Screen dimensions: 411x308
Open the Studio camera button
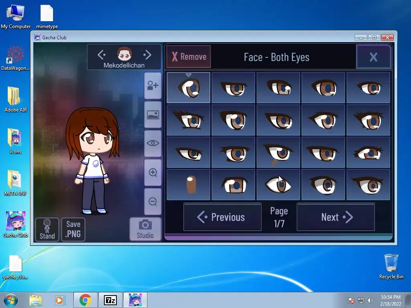tap(145, 229)
